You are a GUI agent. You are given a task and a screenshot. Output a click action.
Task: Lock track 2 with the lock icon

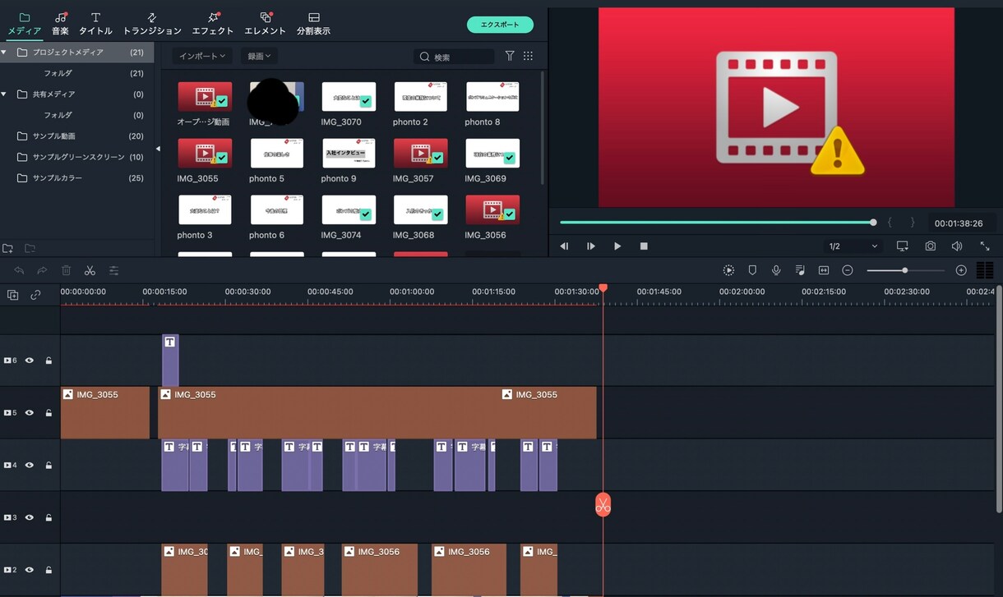[49, 570]
